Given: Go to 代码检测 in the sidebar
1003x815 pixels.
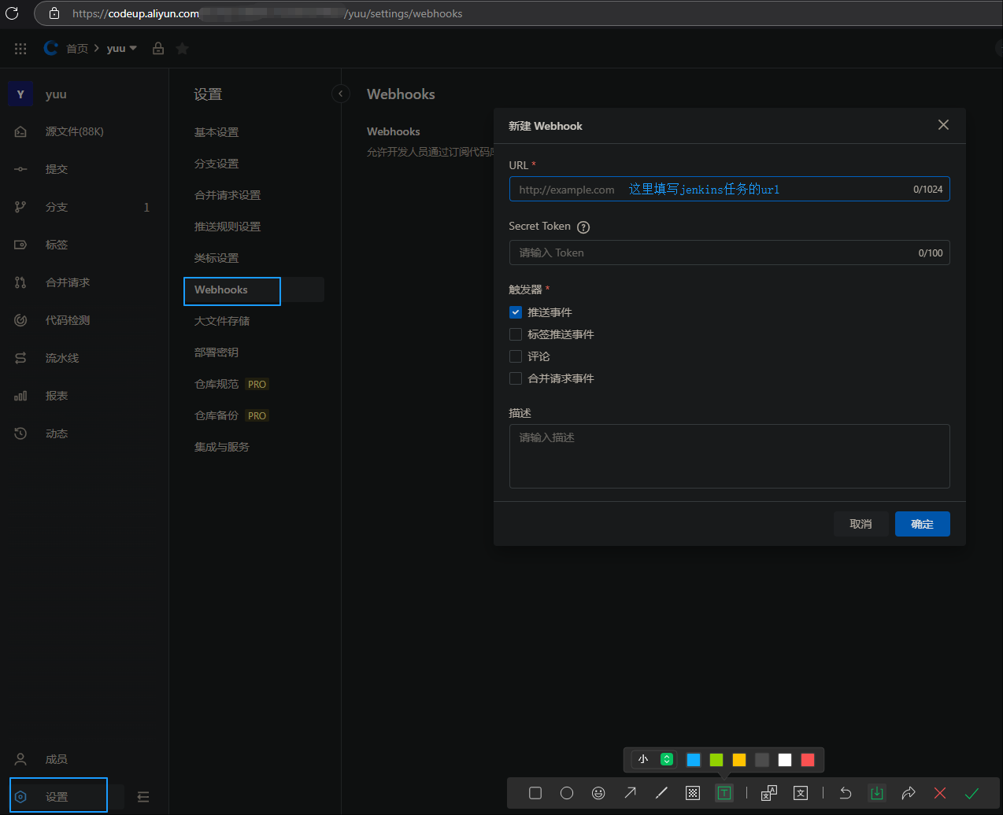Looking at the screenshot, I should pos(68,320).
